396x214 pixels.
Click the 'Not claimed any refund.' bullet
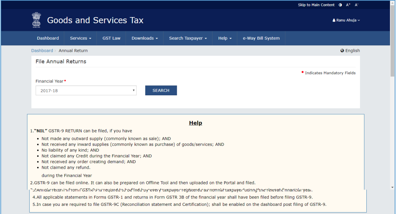pos(66,168)
